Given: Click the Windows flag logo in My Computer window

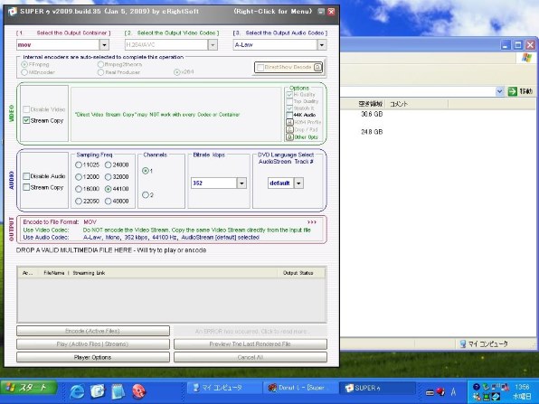Looking at the screenshot, I should tap(526, 57).
